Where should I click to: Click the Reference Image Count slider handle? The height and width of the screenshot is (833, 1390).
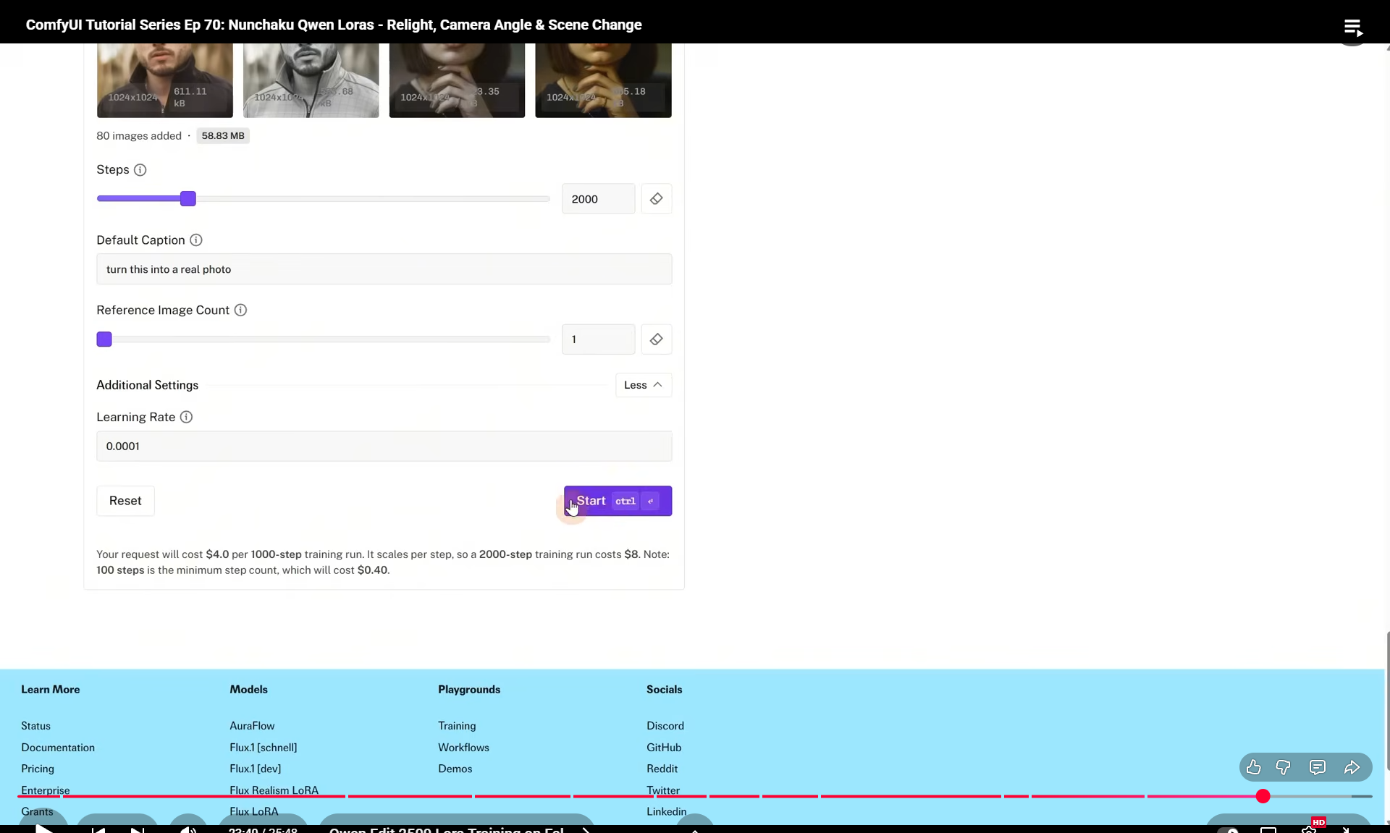(104, 339)
